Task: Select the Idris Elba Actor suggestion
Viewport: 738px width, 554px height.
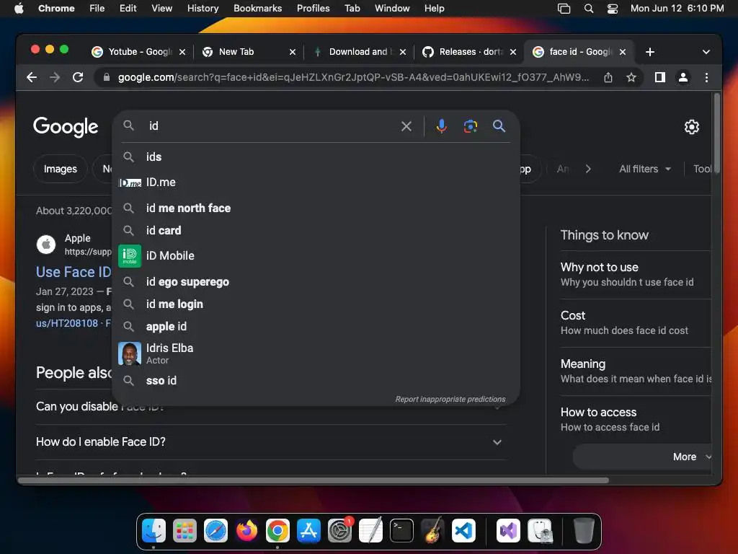Action: (x=316, y=353)
